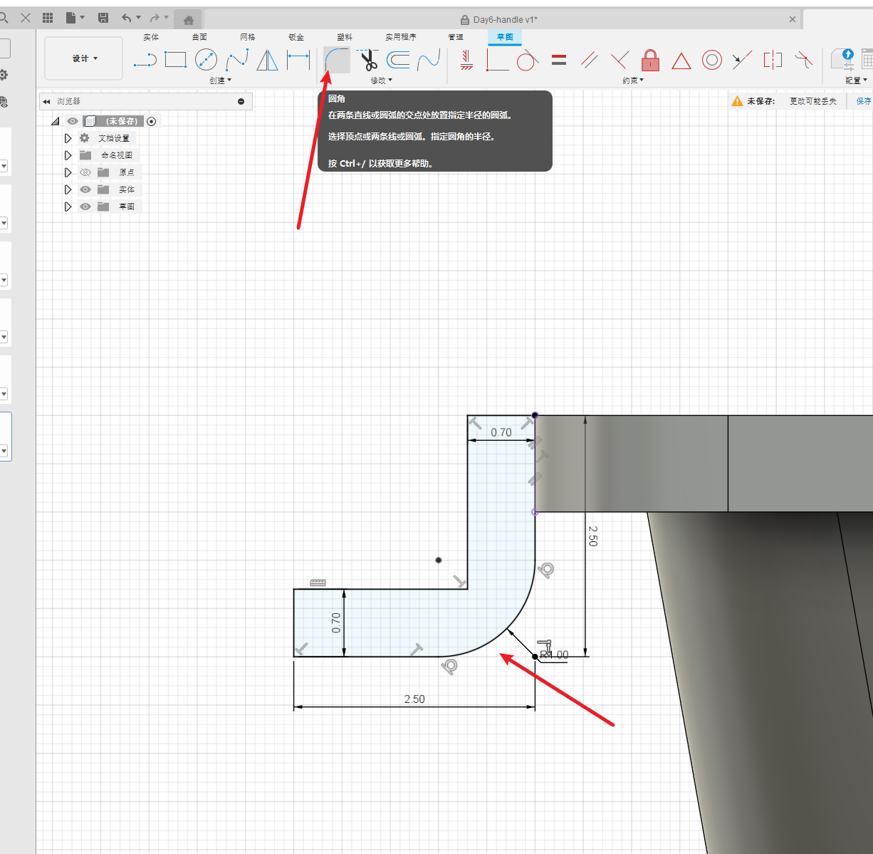The height and width of the screenshot is (854, 873).
Task: Choose the concentric constraint icon
Action: pyautogui.click(x=711, y=60)
